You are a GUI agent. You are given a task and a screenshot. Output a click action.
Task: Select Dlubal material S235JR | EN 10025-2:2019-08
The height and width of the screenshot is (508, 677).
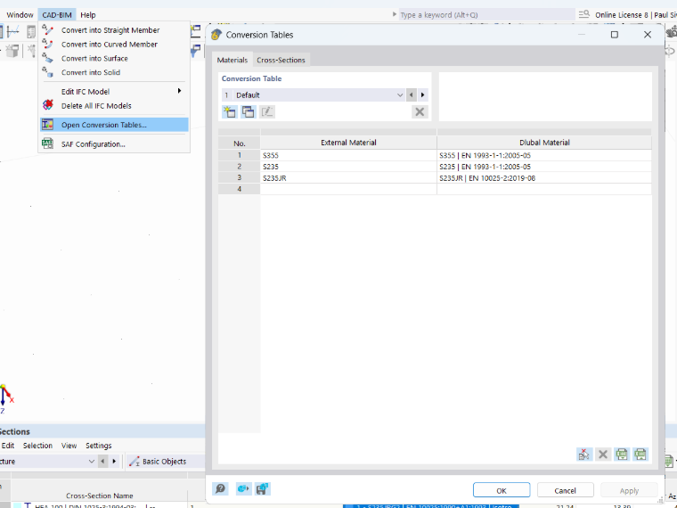tap(544, 177)
